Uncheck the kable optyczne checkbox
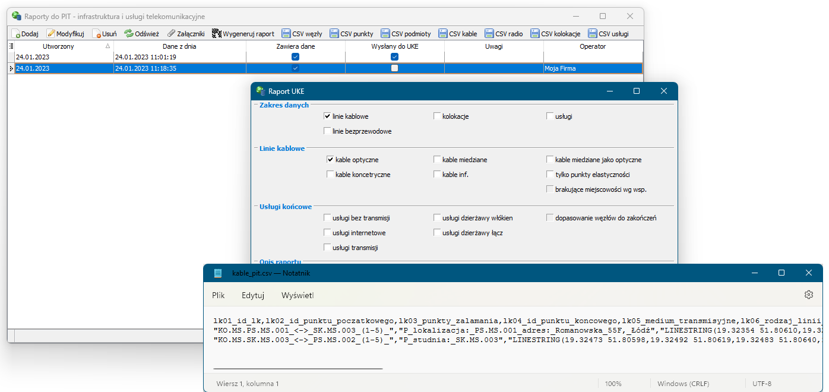This screenshot has width=829, height=392. (x=330, y=160)
